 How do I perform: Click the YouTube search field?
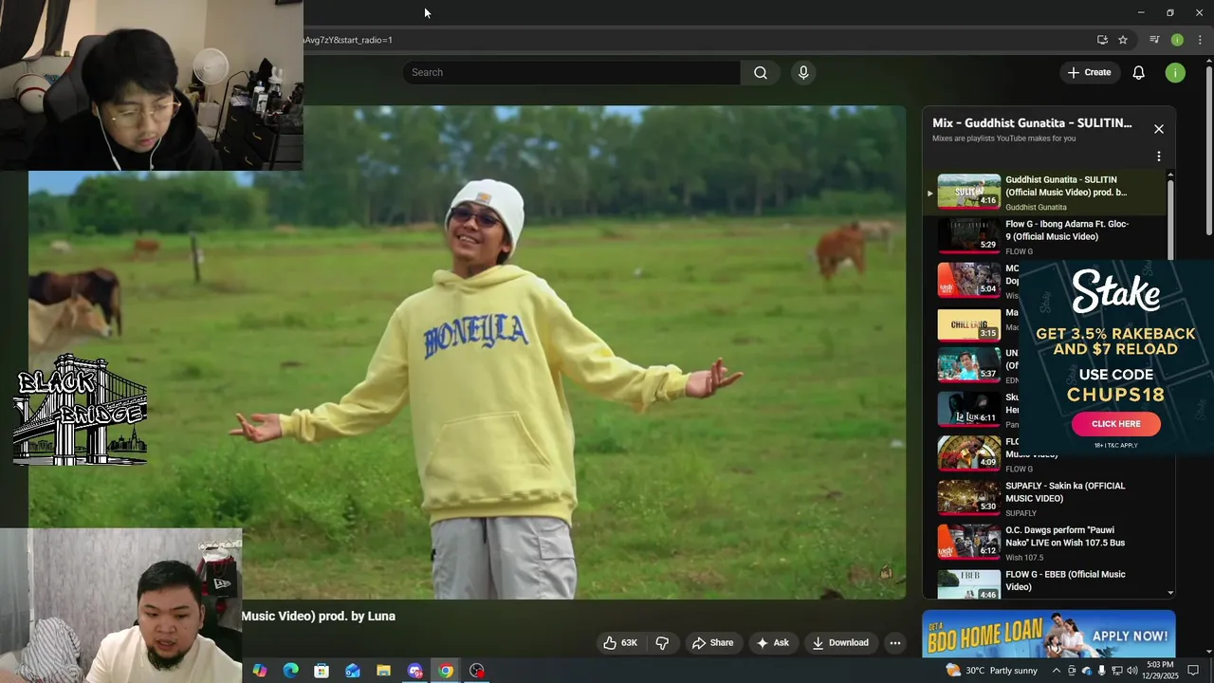tap(571, 73)
